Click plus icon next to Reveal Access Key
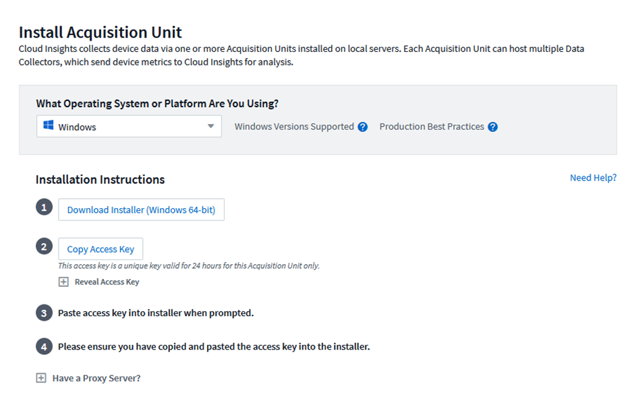 tap(63, 282)
